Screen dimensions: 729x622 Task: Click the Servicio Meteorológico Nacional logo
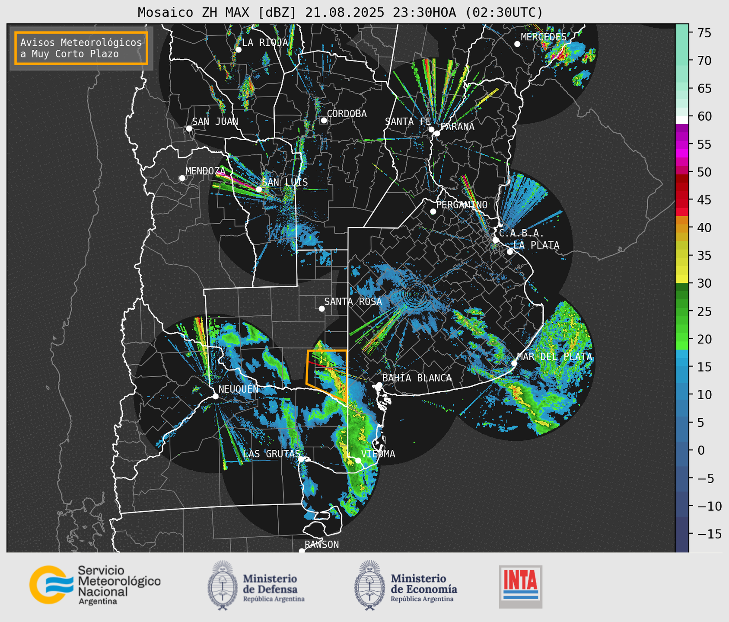click(95, 585)
